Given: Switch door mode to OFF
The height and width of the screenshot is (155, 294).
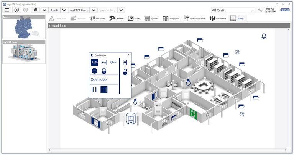Looking at the screenshot, I should (x=113, y=62).
